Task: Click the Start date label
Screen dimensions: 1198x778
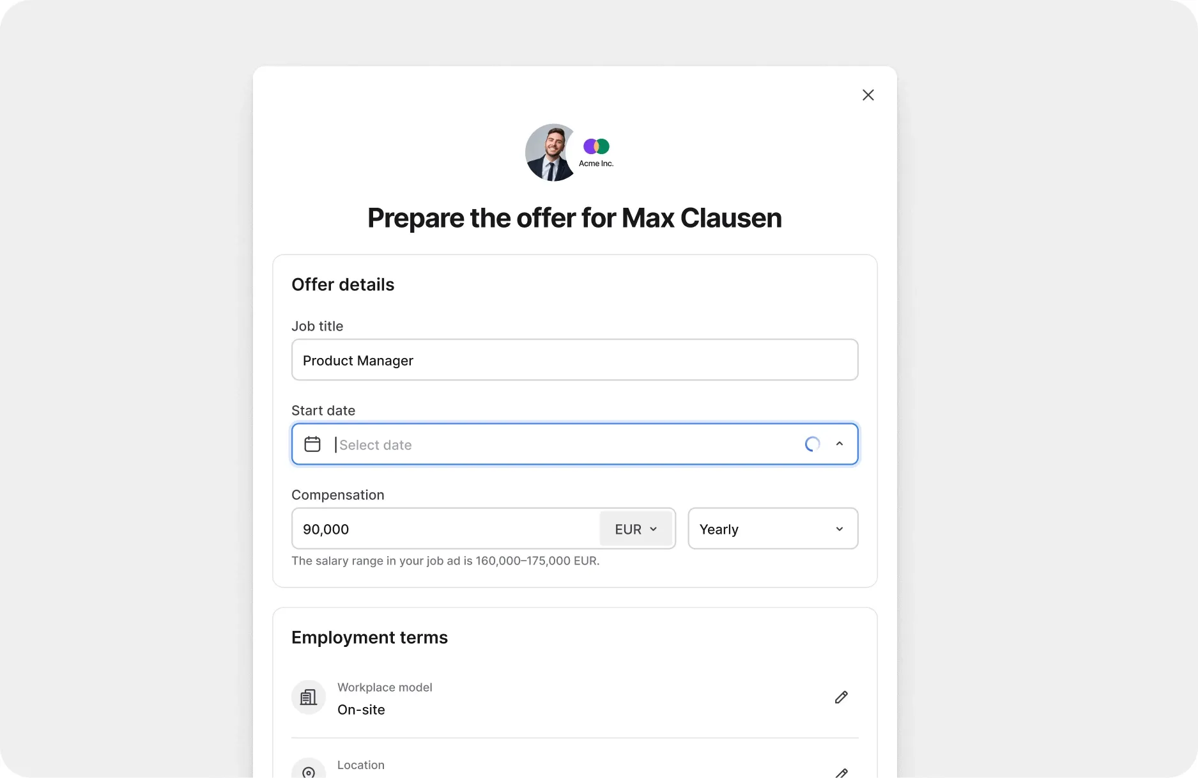Action: tap(323, 410)
